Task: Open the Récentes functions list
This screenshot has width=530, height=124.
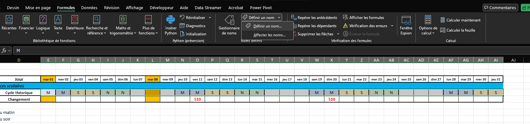Action: pyautogui.click(x=9, y=24)
